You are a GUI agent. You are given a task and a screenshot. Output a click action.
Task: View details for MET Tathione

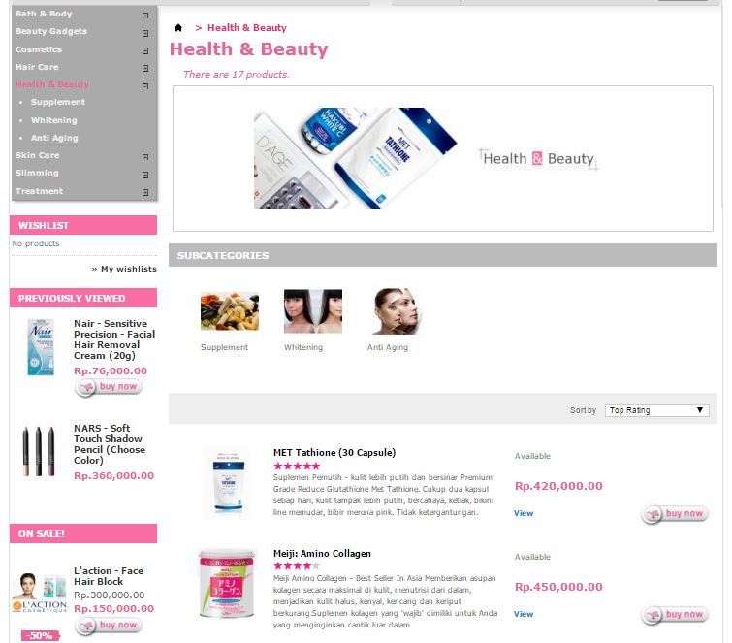524,513
